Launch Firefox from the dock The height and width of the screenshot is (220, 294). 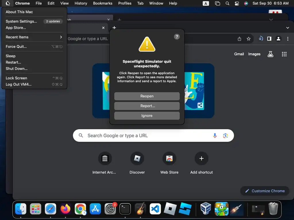65,209
